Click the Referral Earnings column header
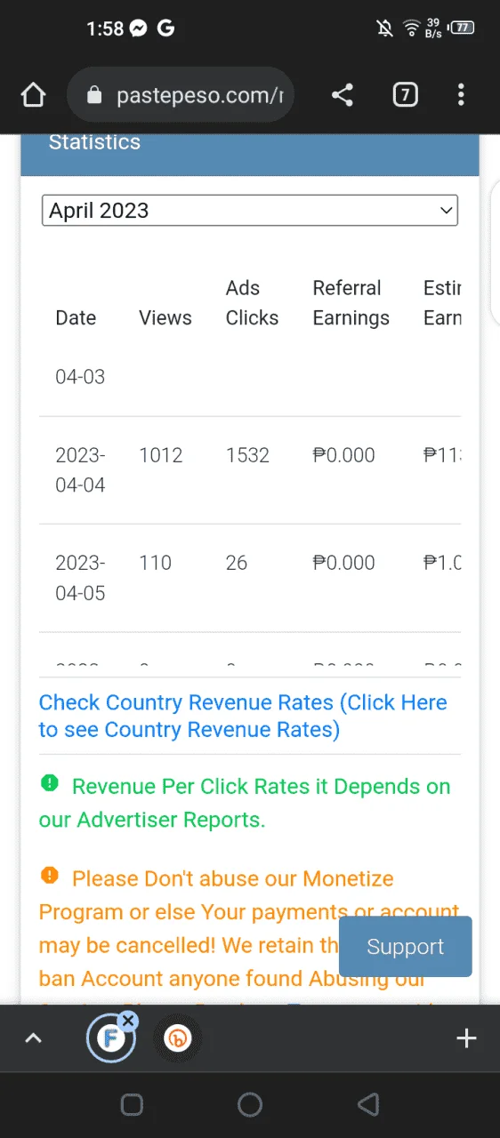 (x=351, y=303)
